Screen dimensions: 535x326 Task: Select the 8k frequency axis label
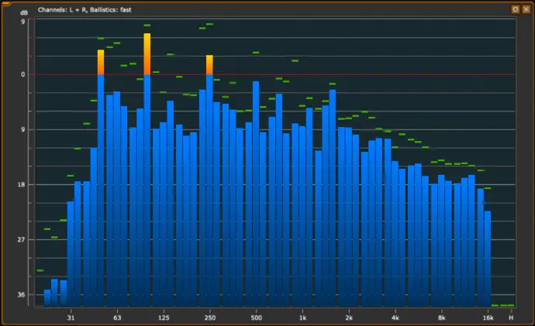pos(441,317)
